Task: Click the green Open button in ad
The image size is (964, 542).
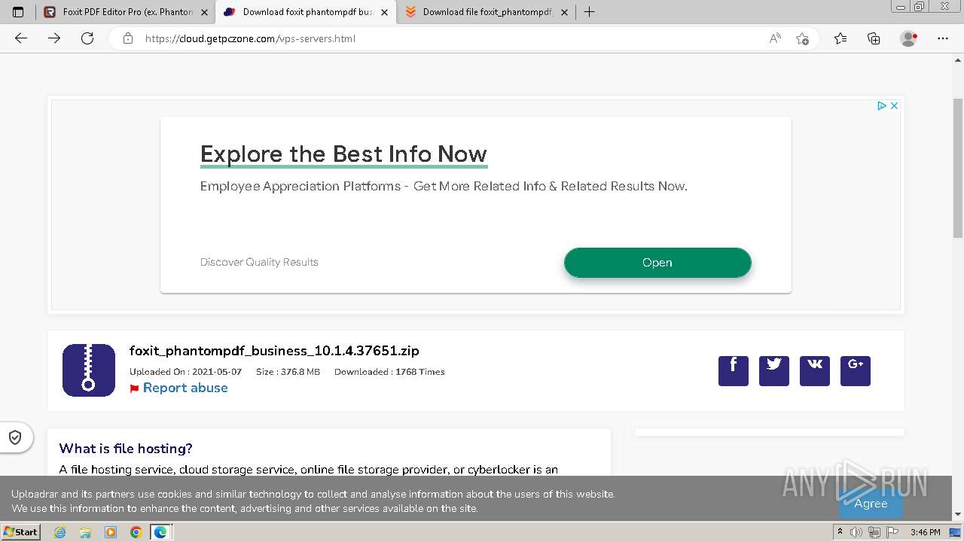Action: tap(657, 263)
